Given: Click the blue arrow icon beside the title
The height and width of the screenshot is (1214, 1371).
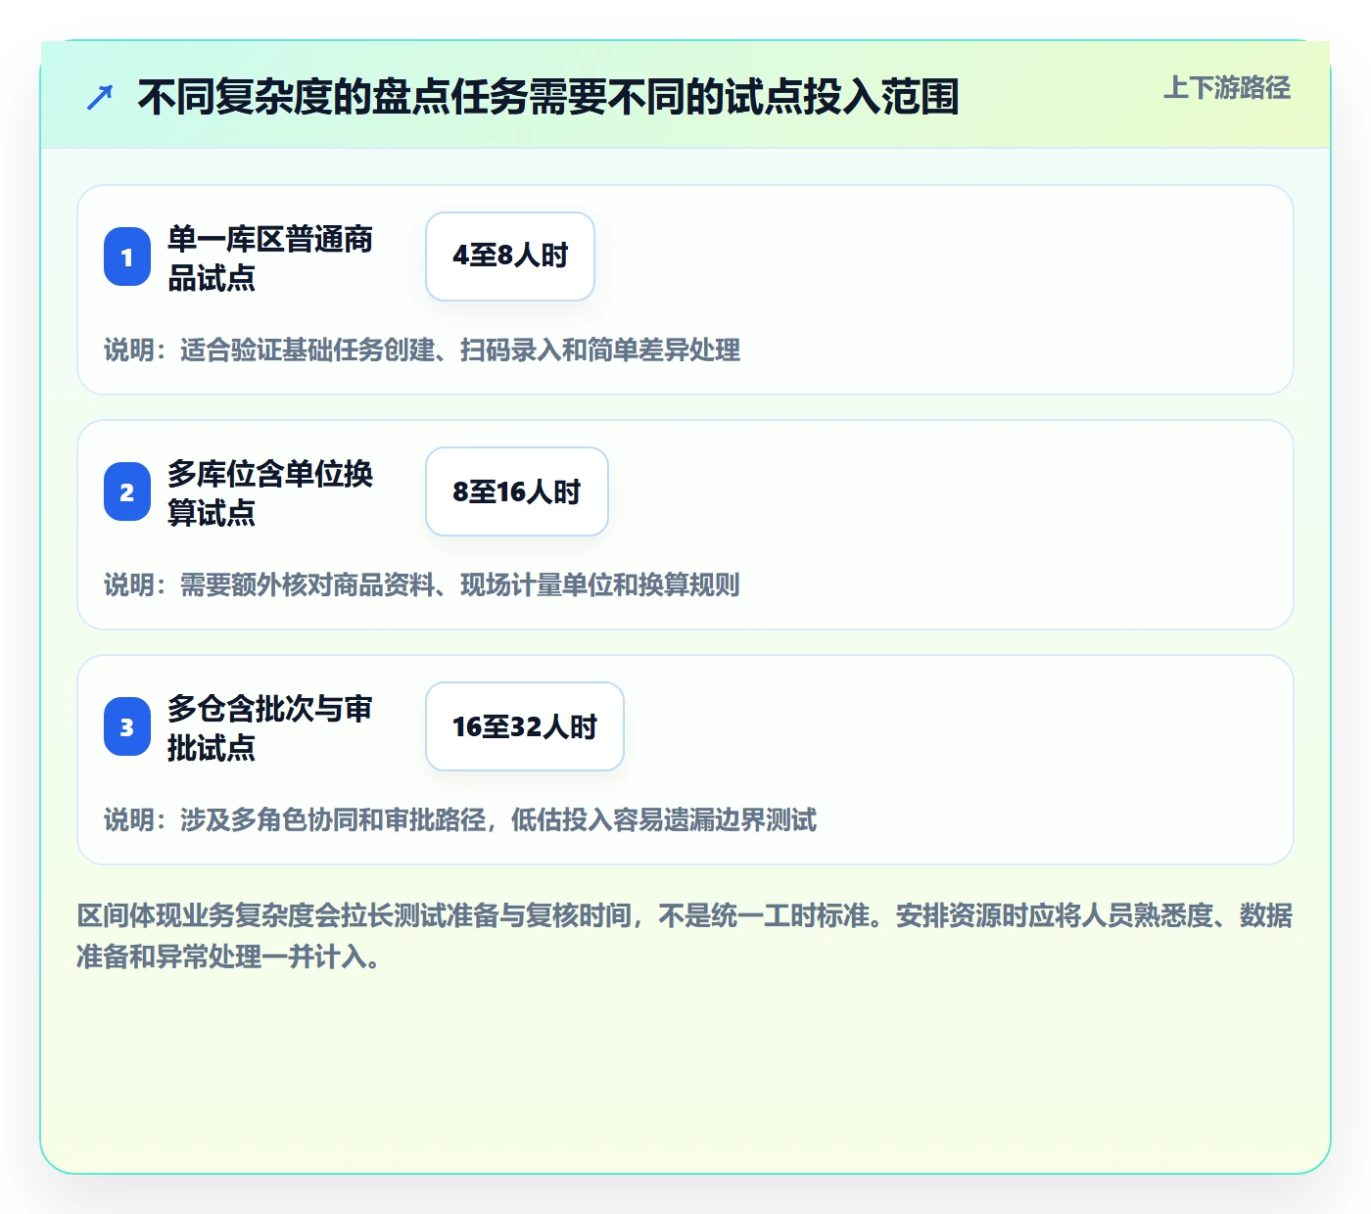Looking at the screenshot, I should [x=100, y=97].
